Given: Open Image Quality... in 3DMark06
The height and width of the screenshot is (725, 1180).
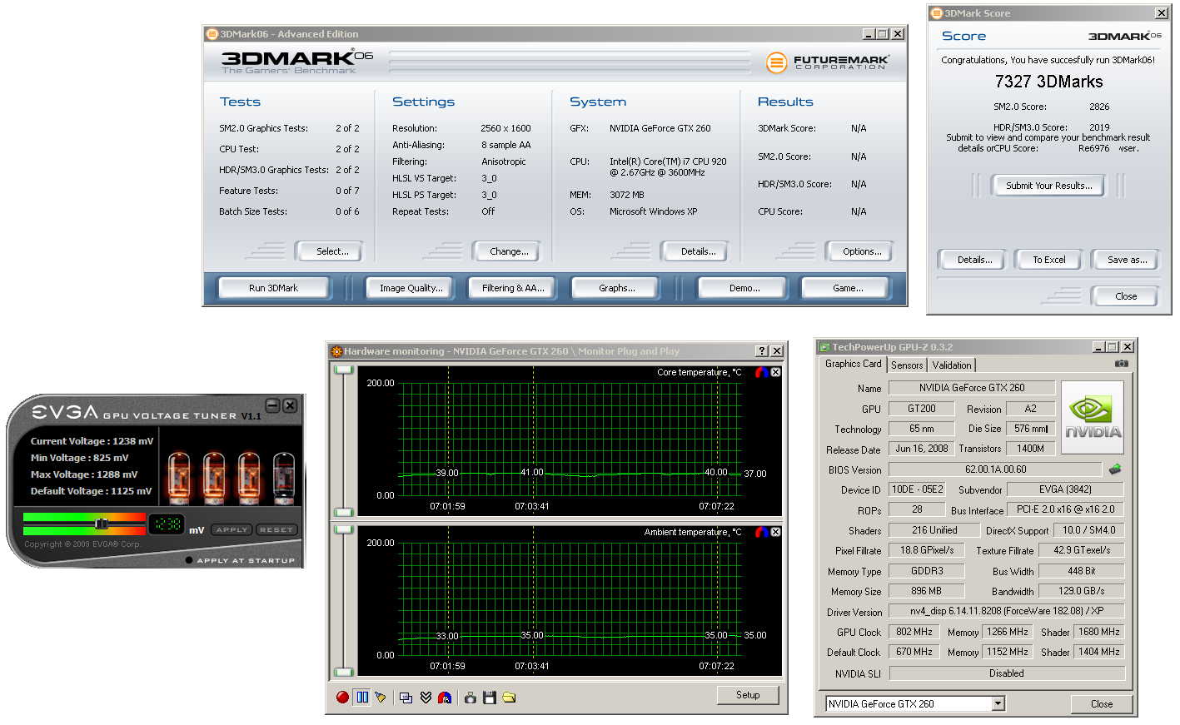Looking at the screenshot, I should pos(411,288).
